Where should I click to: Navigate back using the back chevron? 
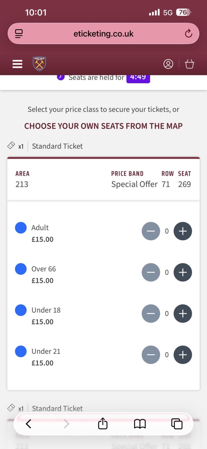coord(28,424)
